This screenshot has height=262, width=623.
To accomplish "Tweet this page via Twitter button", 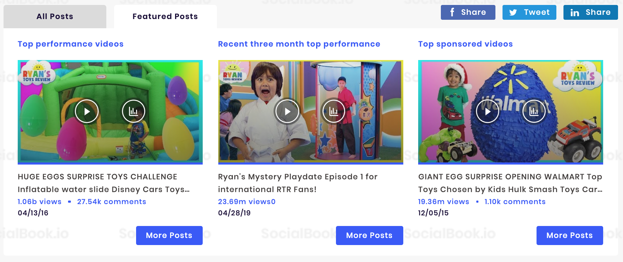I will [529, 12].
